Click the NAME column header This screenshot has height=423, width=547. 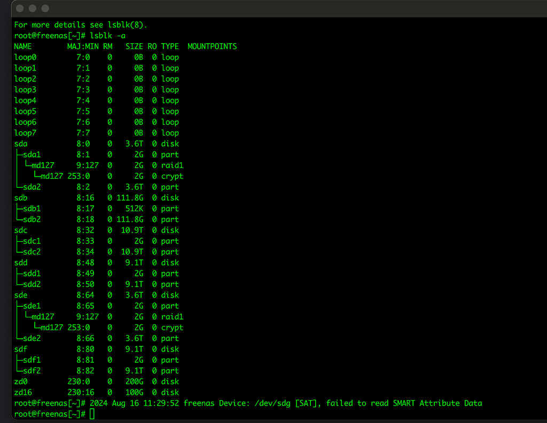click(22, 46)
